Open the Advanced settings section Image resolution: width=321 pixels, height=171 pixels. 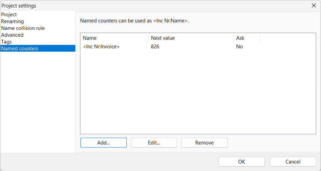38,35
